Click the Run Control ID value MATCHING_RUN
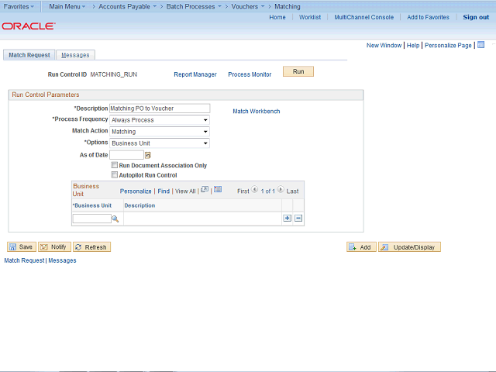The image size is (496, 372). (114, 74)
